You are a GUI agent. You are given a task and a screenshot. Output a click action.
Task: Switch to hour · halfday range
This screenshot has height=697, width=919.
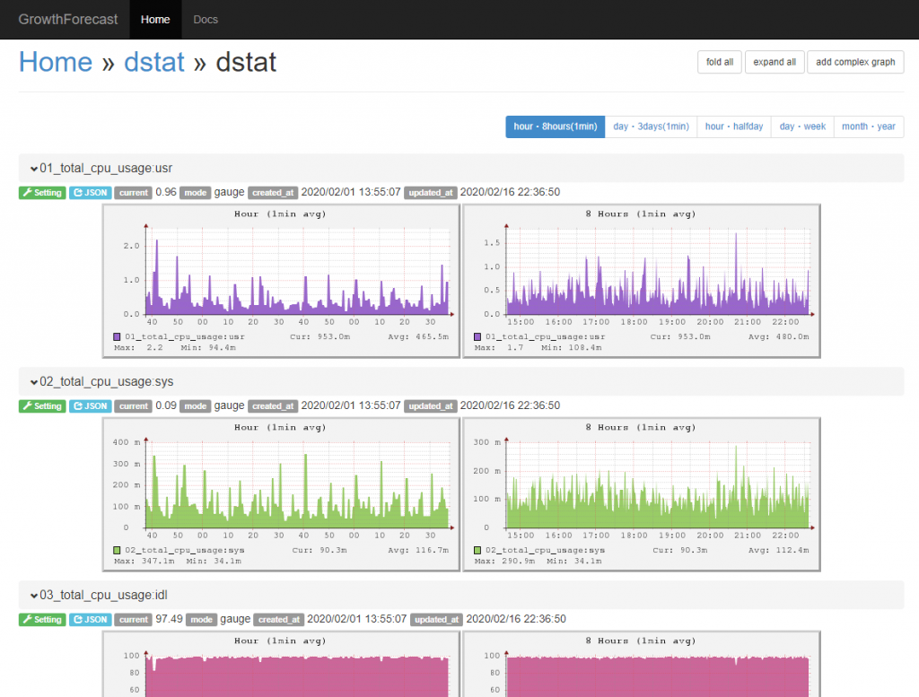[733, 126]
